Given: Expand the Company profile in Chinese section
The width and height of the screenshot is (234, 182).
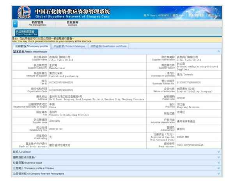Looking at the screenshot, I should [34, 168].
